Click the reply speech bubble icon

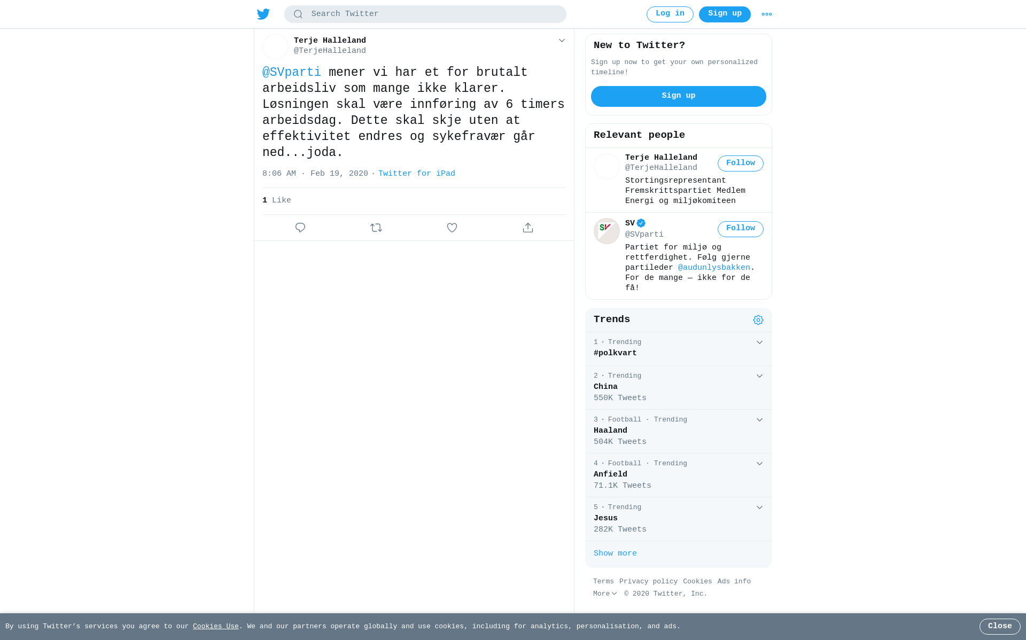coord(300,228)
